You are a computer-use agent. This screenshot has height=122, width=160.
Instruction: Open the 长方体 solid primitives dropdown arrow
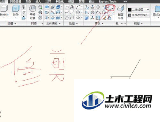pyautogui.click(x=4, y=17)
